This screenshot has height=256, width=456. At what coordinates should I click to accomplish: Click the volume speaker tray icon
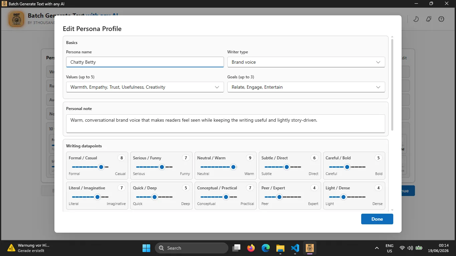(410, 248)
